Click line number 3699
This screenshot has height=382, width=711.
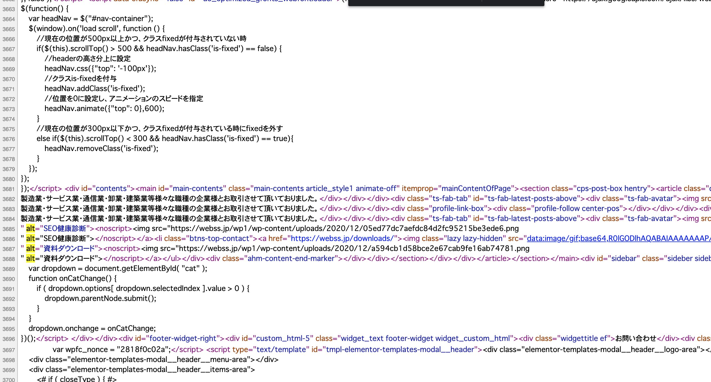pos(9,370)
